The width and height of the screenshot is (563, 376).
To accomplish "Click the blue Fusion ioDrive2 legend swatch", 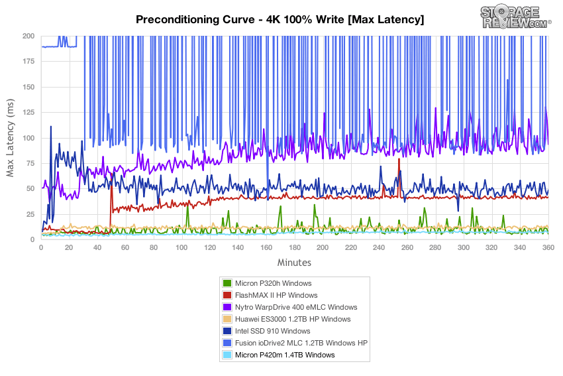I will (x=227, y=343).
